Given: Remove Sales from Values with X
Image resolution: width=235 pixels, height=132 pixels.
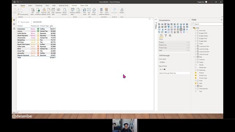Looking at the screenshot, I should pos(189,51).
